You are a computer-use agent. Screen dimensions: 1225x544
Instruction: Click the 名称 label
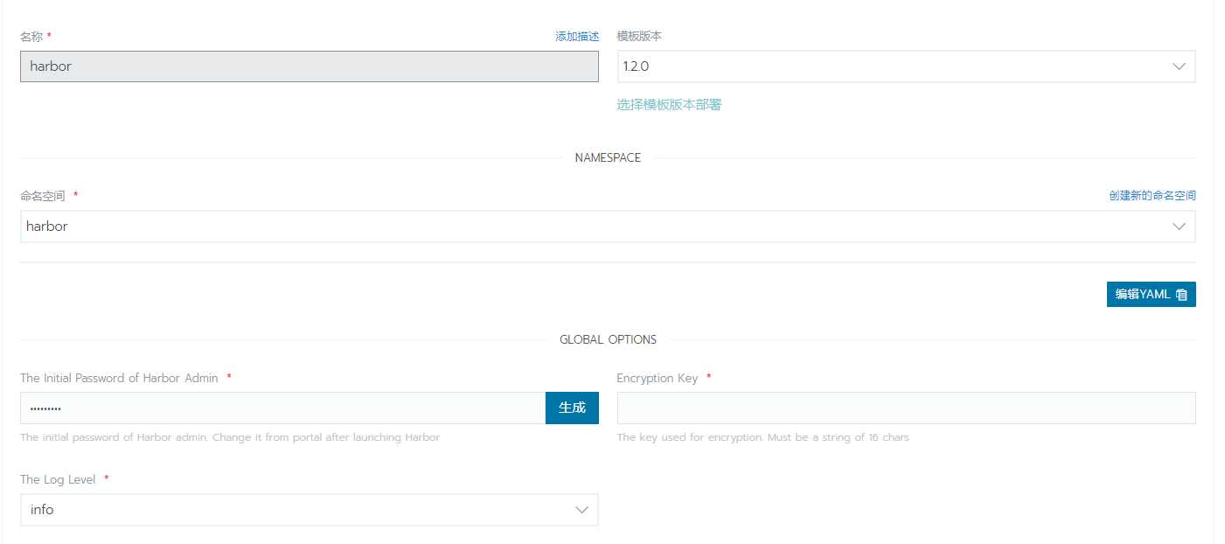point(31,37)
